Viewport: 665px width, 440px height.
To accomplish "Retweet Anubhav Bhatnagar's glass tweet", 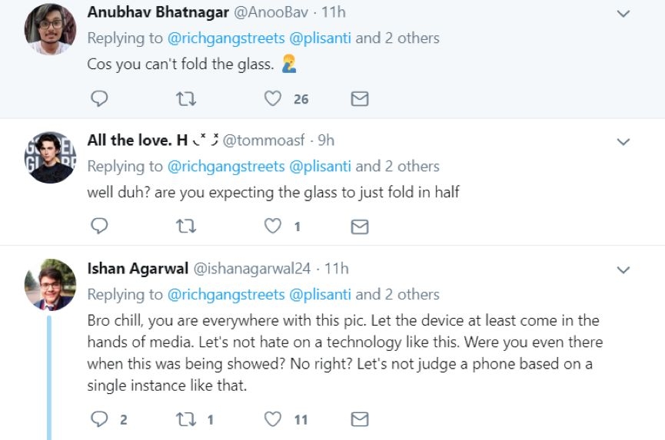I will 187,98.
